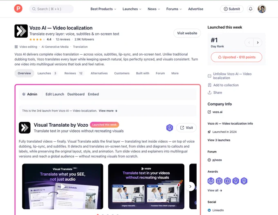The width and height of the screenshot is (278, 215).
Task: Switch to the Customers tab
Action: click(122, 73)
